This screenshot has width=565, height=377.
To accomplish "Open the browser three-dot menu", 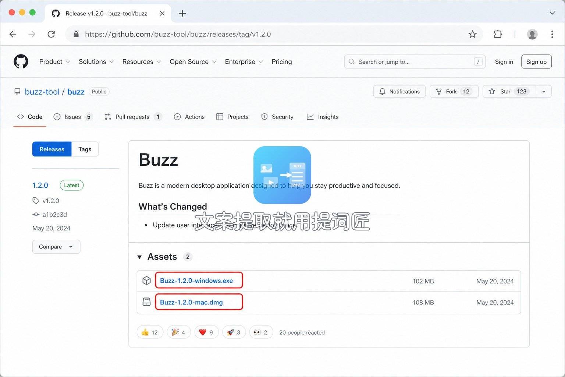I will [552, 34].
